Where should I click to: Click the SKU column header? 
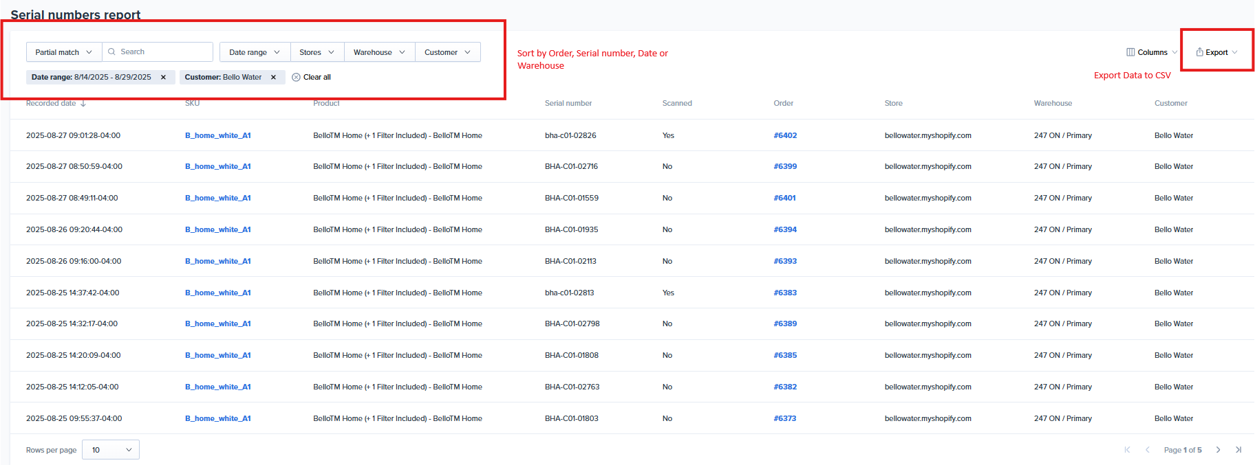[x=192, y=104]
